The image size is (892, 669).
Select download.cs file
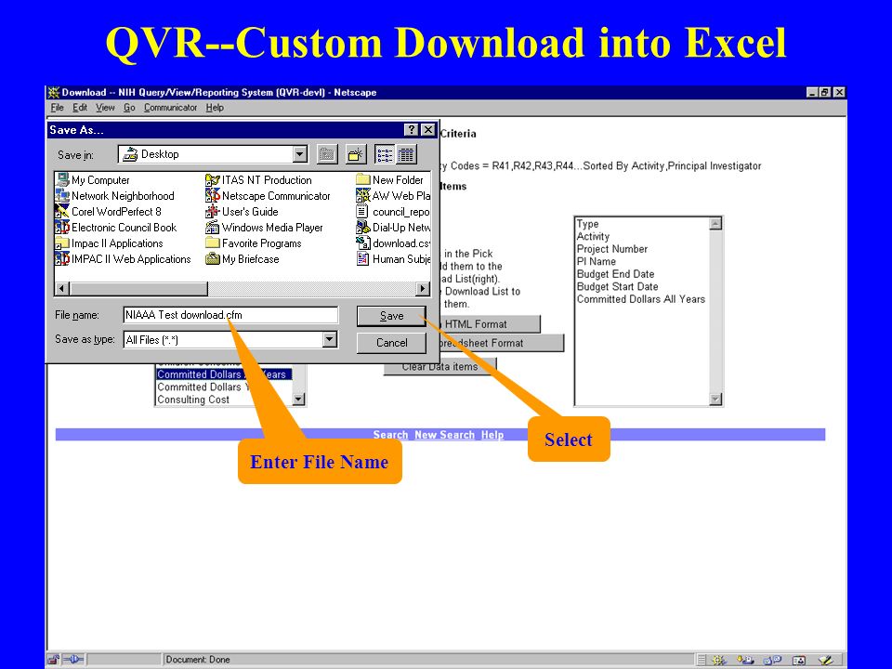[x=393, y=243]
